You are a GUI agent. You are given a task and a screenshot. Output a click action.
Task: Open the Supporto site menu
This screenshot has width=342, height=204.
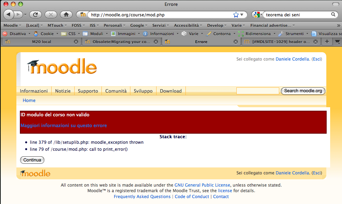pos(88,91)
